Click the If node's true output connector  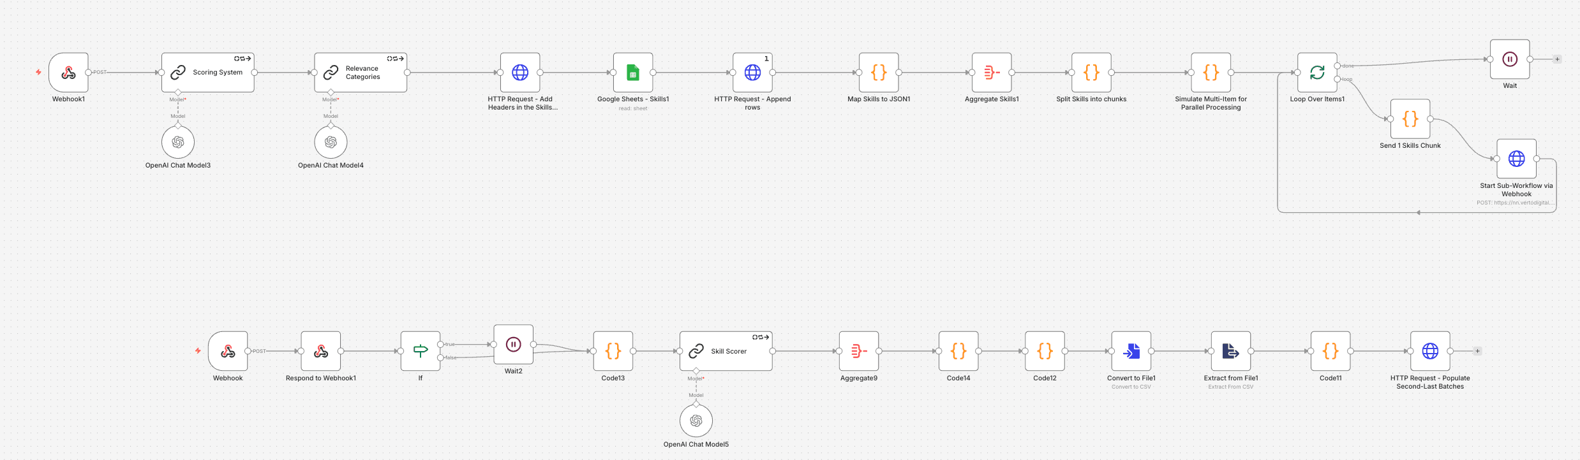440,345
